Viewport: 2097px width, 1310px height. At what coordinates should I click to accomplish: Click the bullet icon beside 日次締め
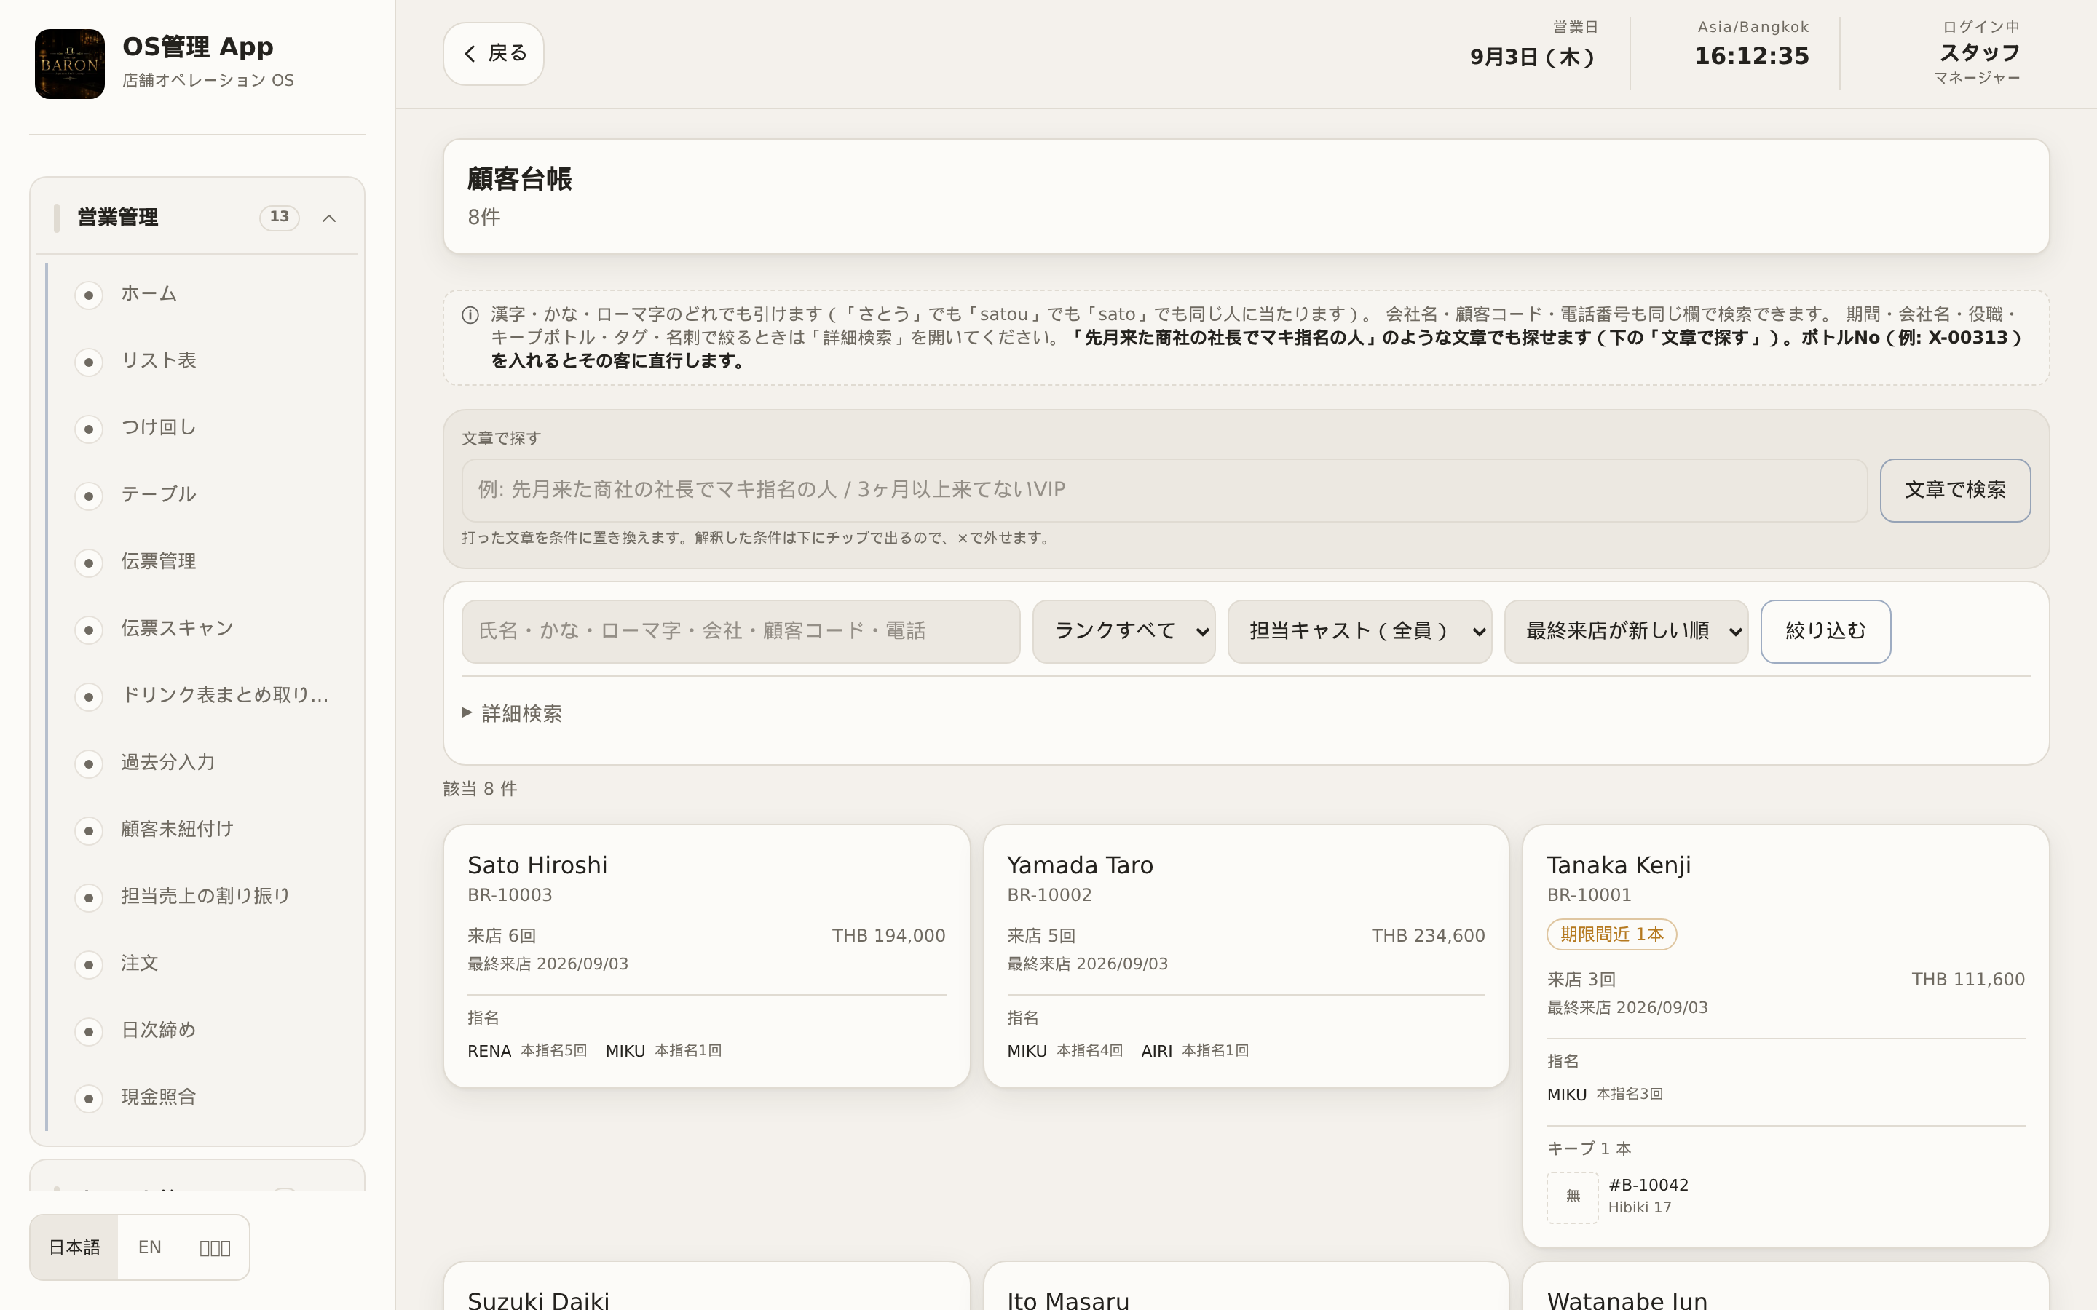(x=88, y=1032)
